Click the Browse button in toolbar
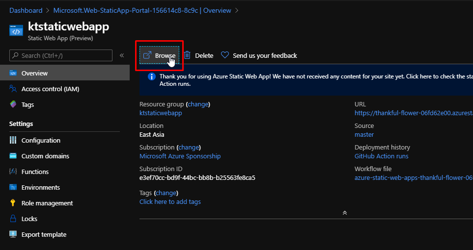This screenshot has height=250, width=473. coord(159,55)
